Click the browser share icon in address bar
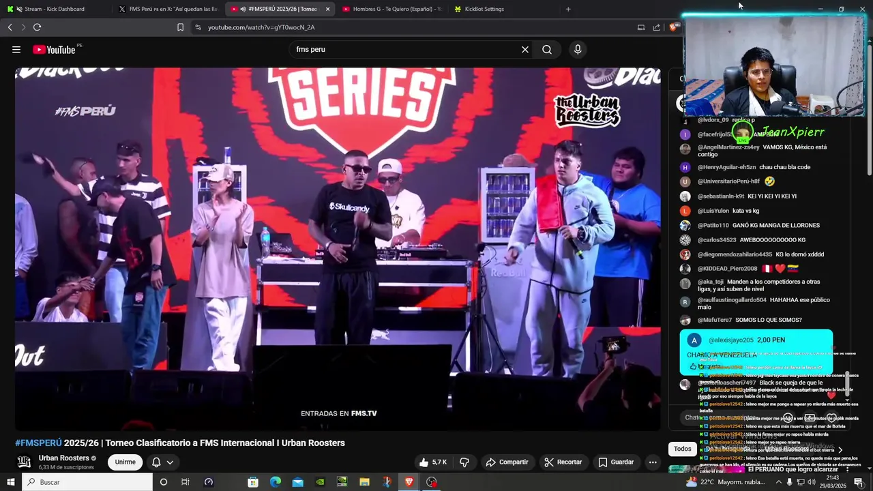 [x=656, y=27]
